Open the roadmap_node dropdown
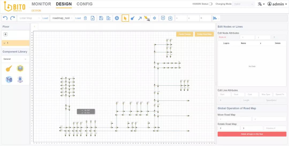This screenshot has height=146, width=289. tap(62, 18)
